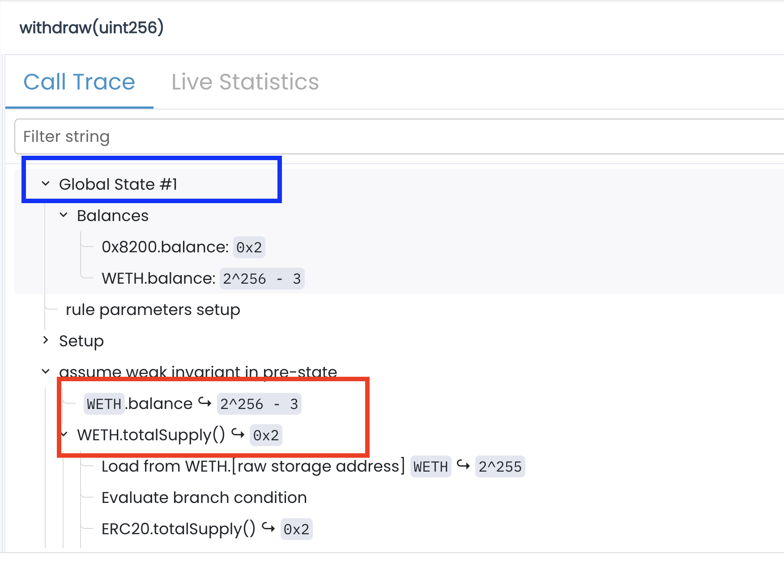Switch to the Live Statistics tab
Screen dimensions: 784x562
pos(245,82)
